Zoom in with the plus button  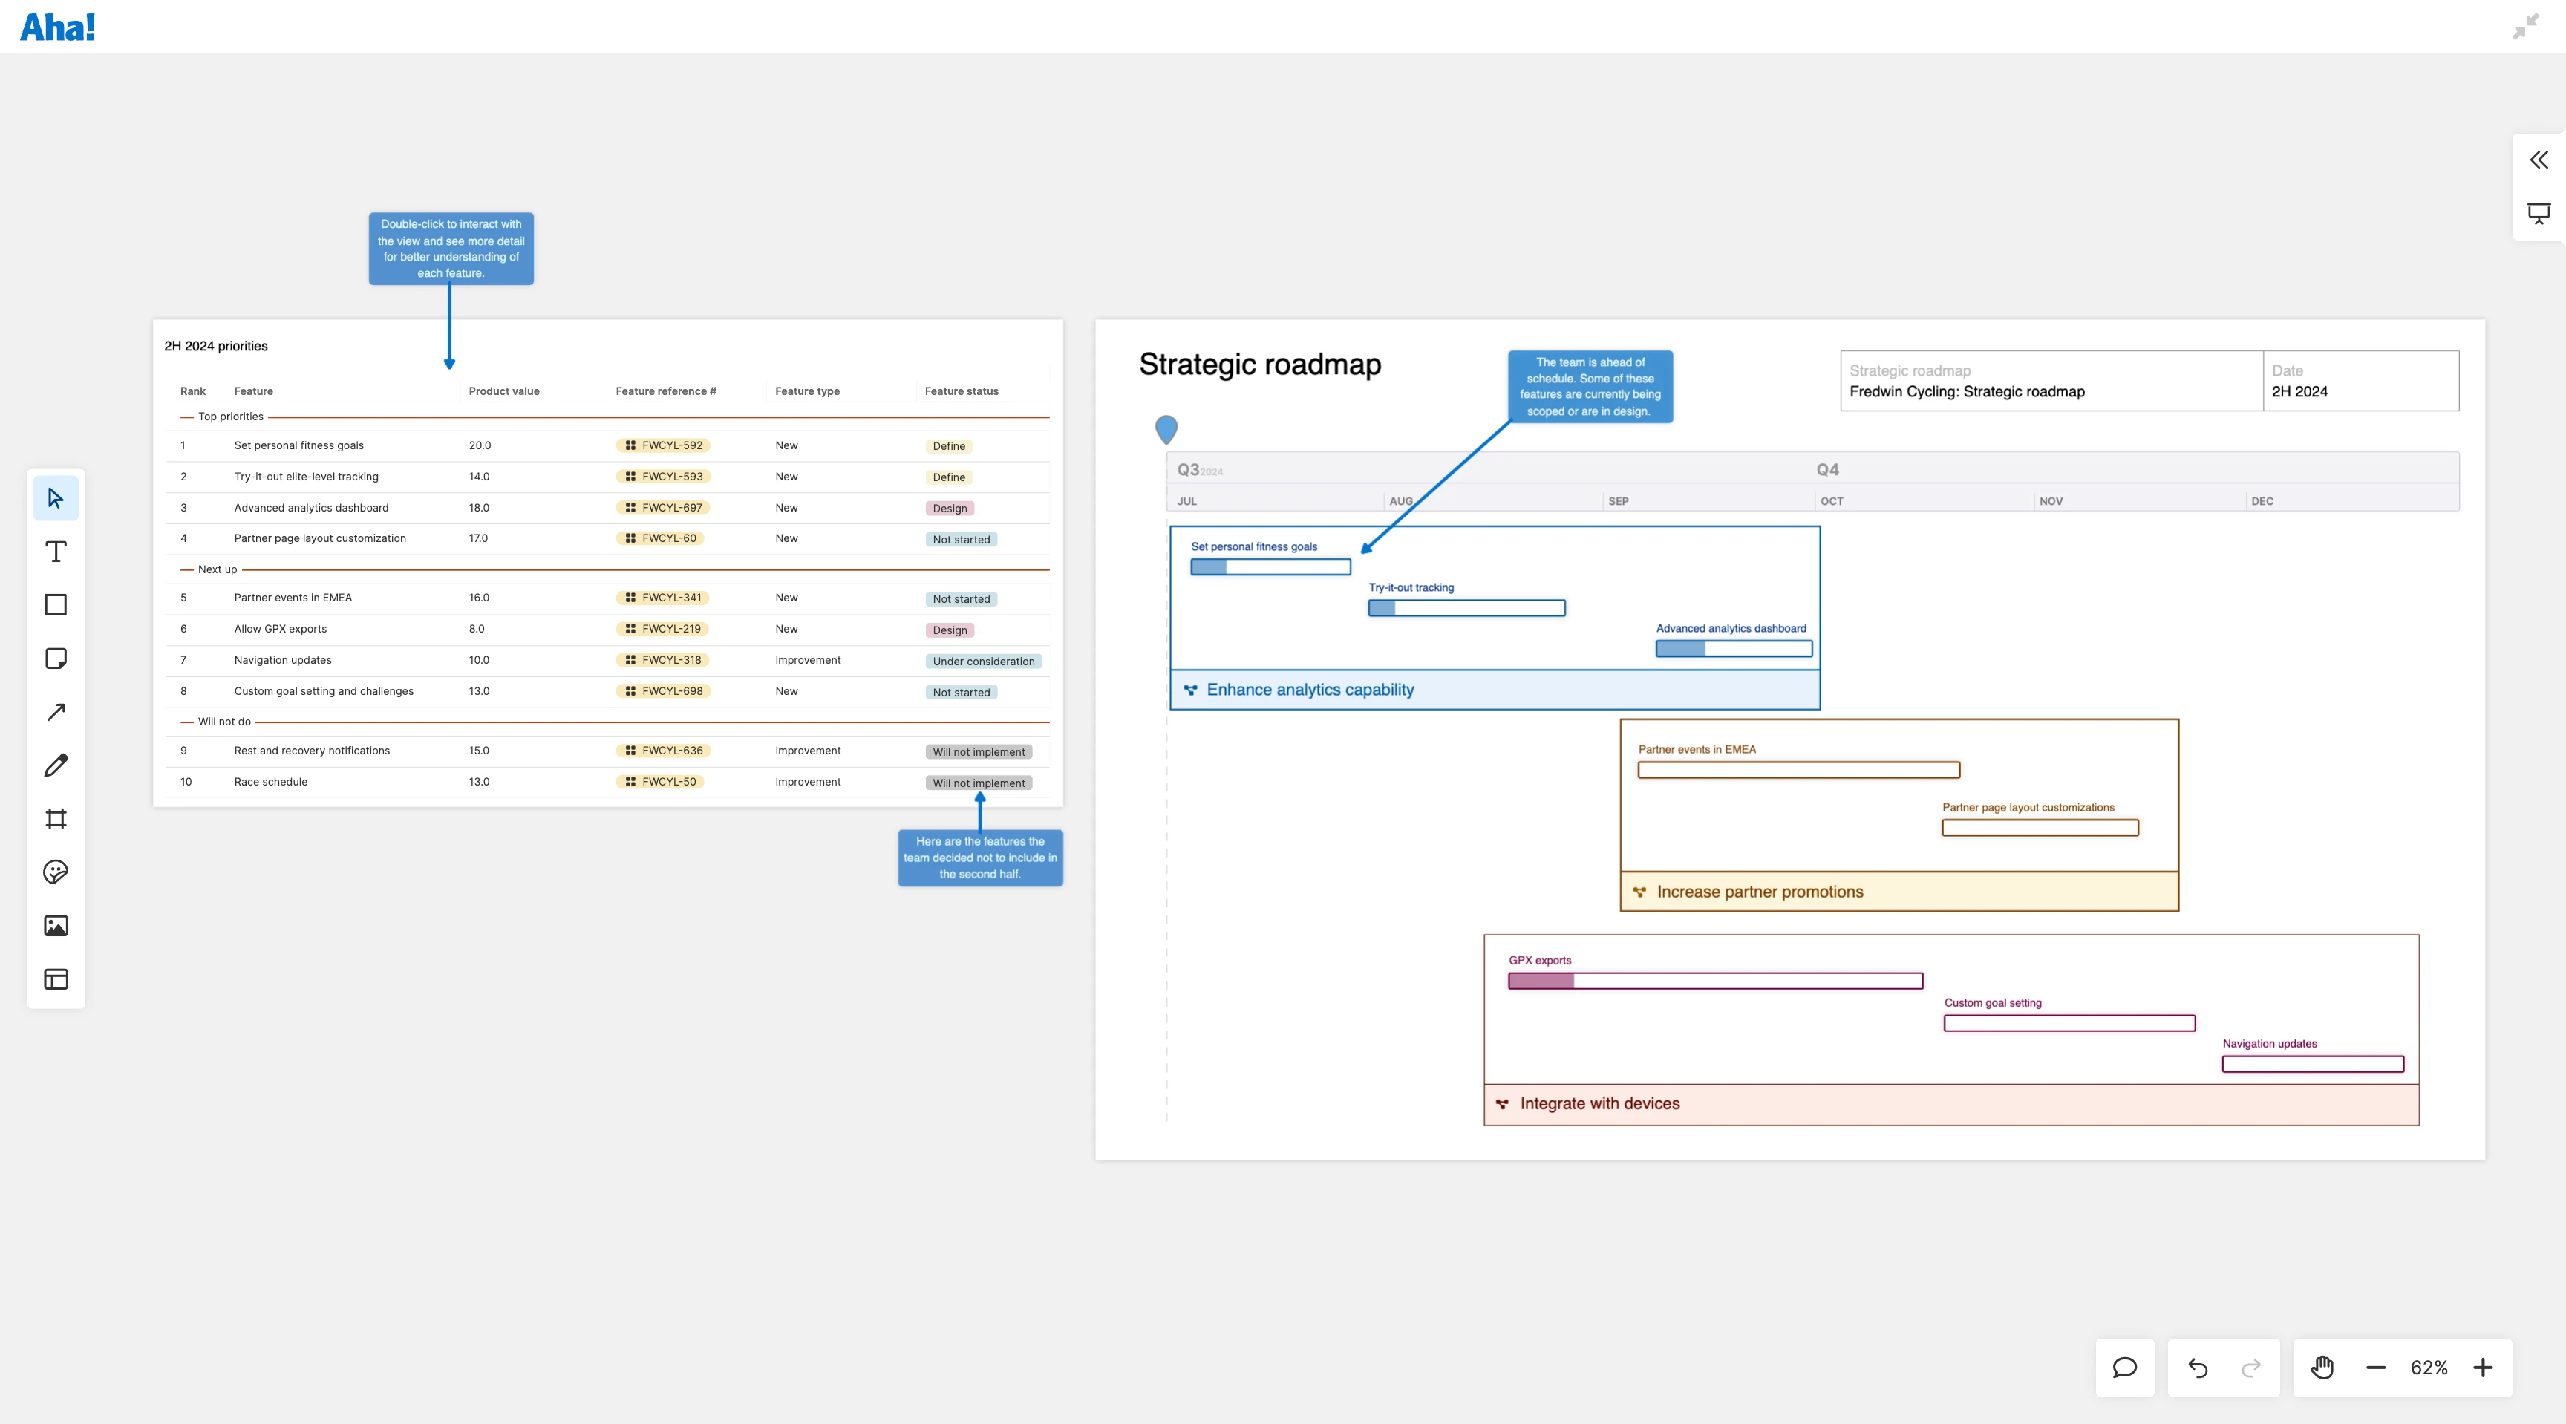click(2482, 1368)
